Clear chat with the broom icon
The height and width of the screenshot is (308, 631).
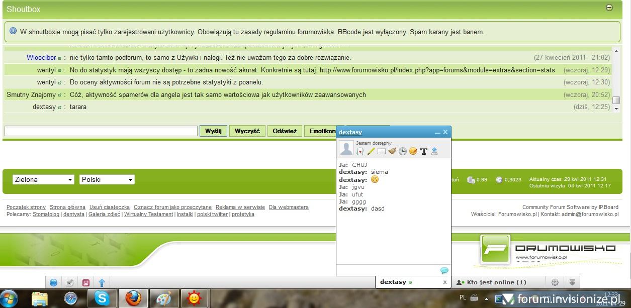tap(392, 151)
